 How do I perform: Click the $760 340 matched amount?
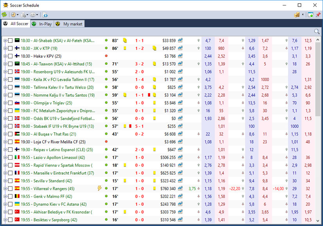168,189
